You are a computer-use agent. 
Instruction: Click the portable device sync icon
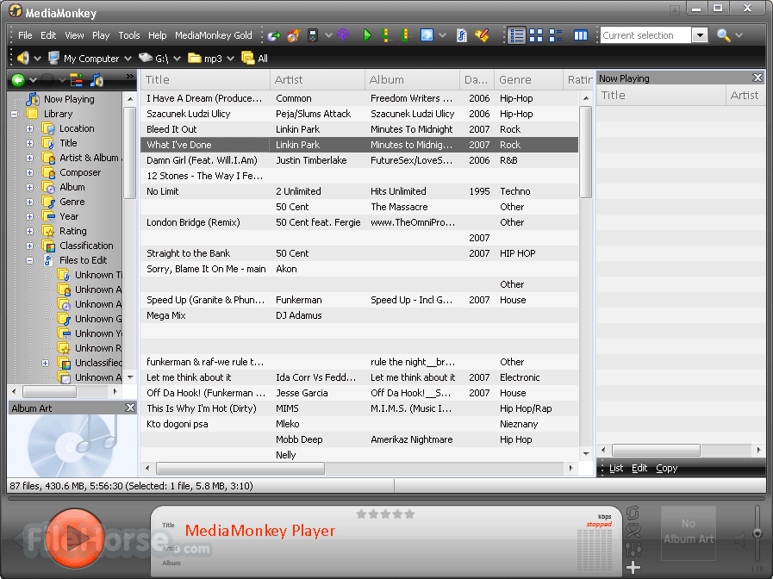coord(313,35)
